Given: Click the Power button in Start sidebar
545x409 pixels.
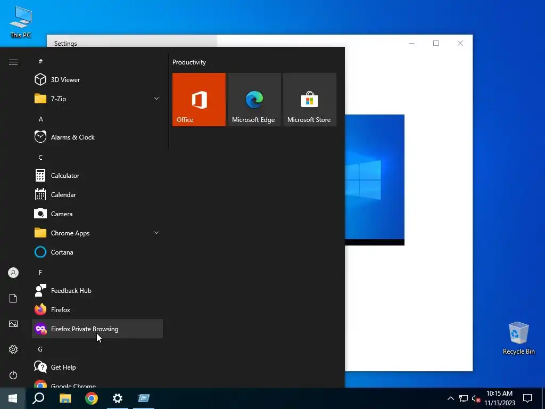Looking at the screenshot, I should point(13,375).
